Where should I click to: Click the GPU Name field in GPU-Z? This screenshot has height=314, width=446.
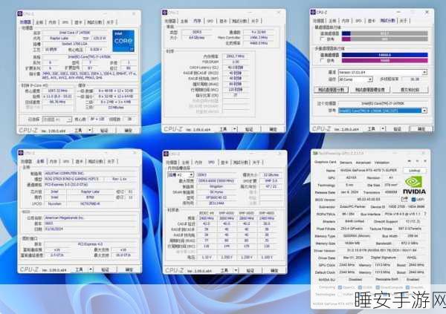point(369,171)
